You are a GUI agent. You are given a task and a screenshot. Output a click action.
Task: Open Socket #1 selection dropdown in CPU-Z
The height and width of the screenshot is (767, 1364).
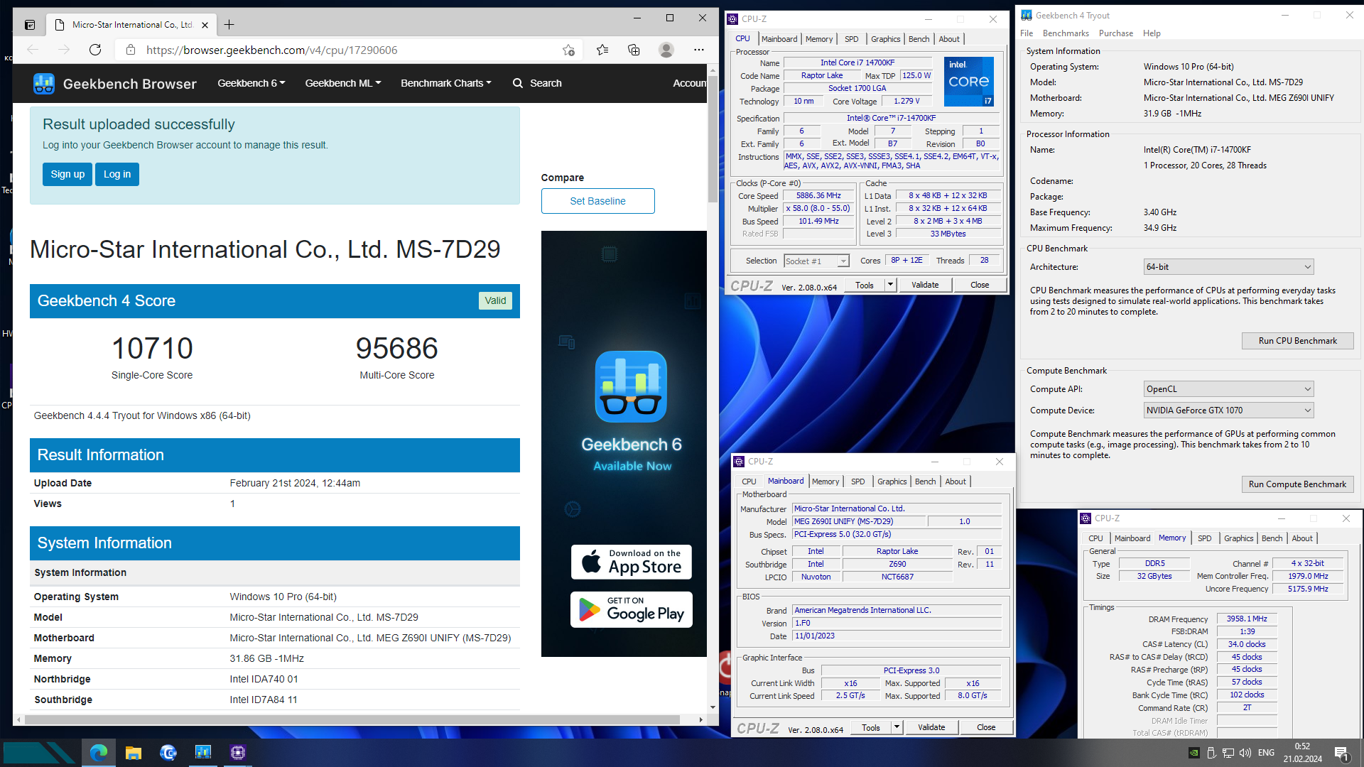[816, 261]
